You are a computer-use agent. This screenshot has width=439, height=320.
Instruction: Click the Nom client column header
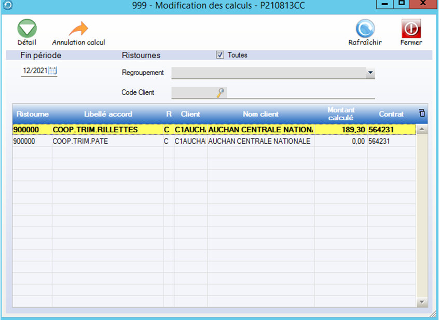click(260, 114)
